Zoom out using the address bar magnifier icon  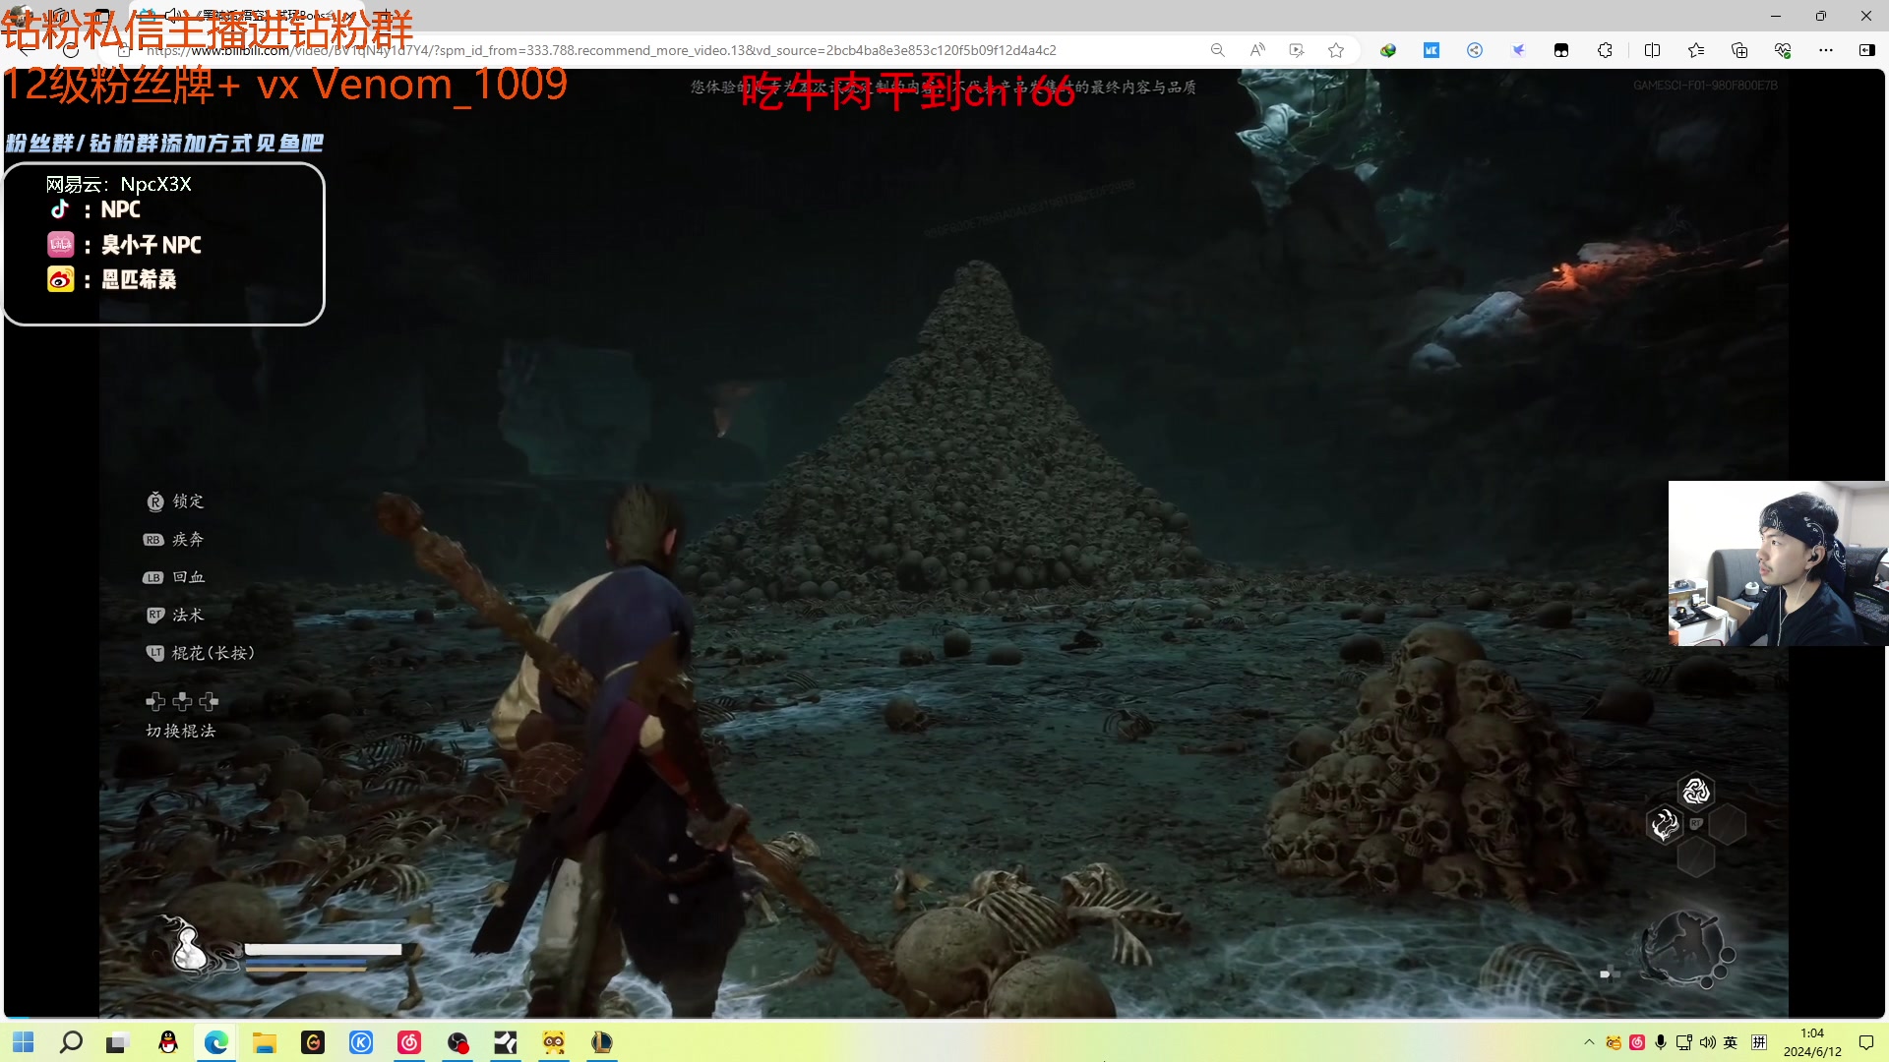pyautogui.click(x=1217, y=50)
